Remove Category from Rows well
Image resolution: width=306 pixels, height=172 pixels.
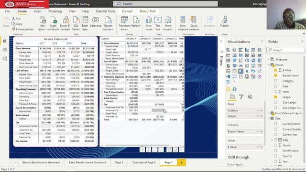[x=262, y=110]
